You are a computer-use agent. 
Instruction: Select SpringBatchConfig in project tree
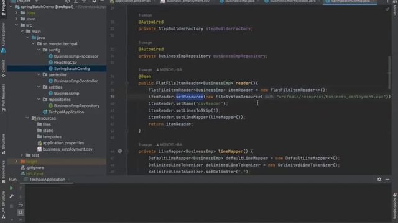point(72,69)
